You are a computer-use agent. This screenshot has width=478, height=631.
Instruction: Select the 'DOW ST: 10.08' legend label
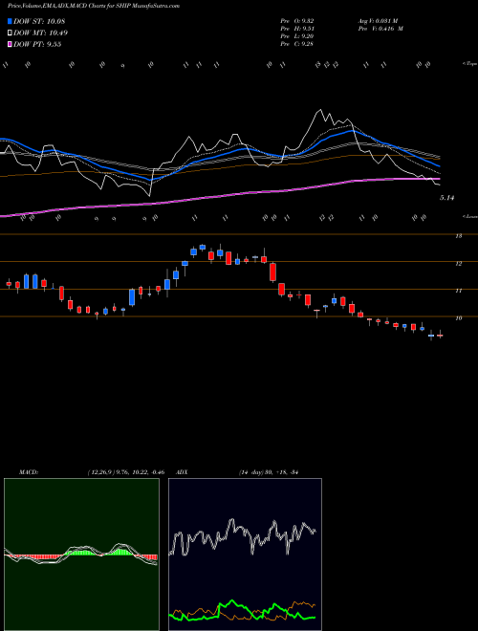39,21
